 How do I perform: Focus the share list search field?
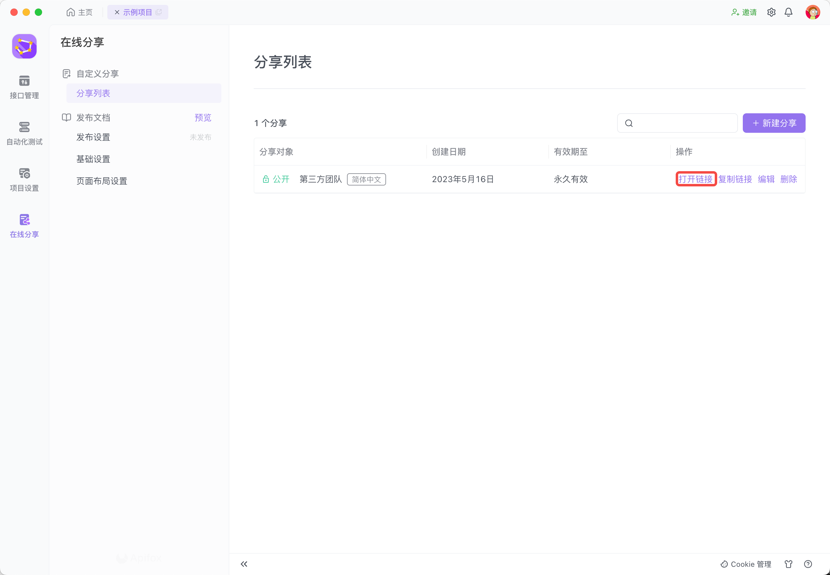[684, 123]
